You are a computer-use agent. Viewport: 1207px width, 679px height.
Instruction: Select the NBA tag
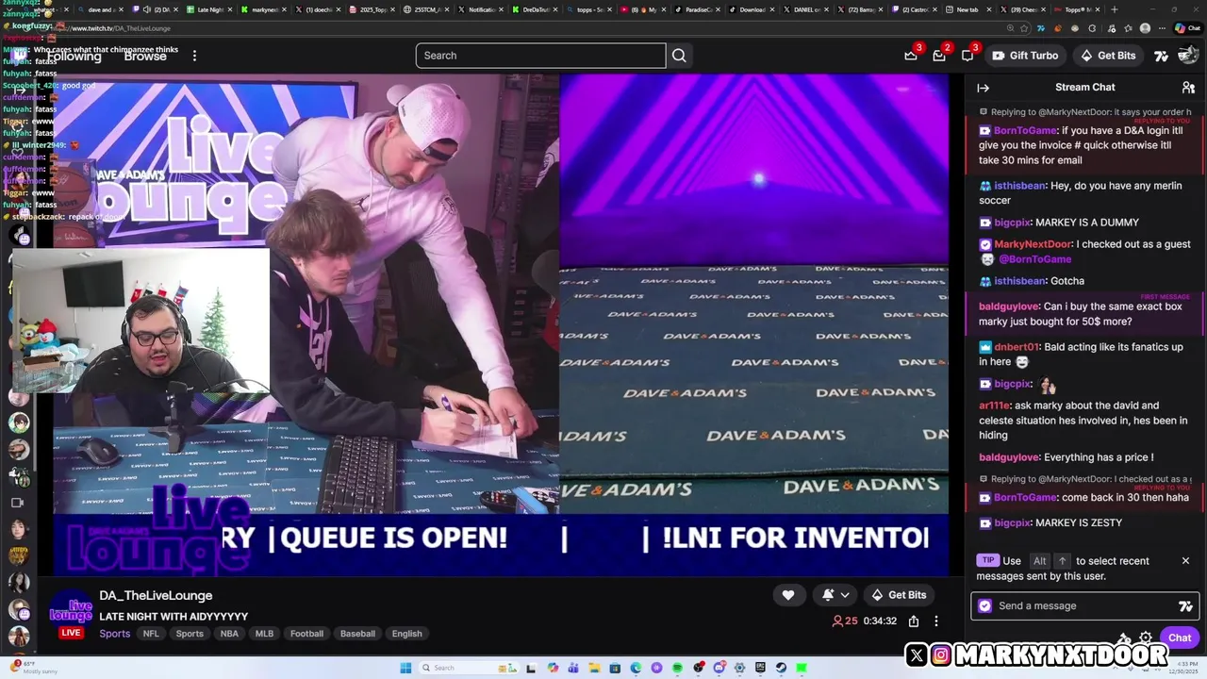click(229, 634)
